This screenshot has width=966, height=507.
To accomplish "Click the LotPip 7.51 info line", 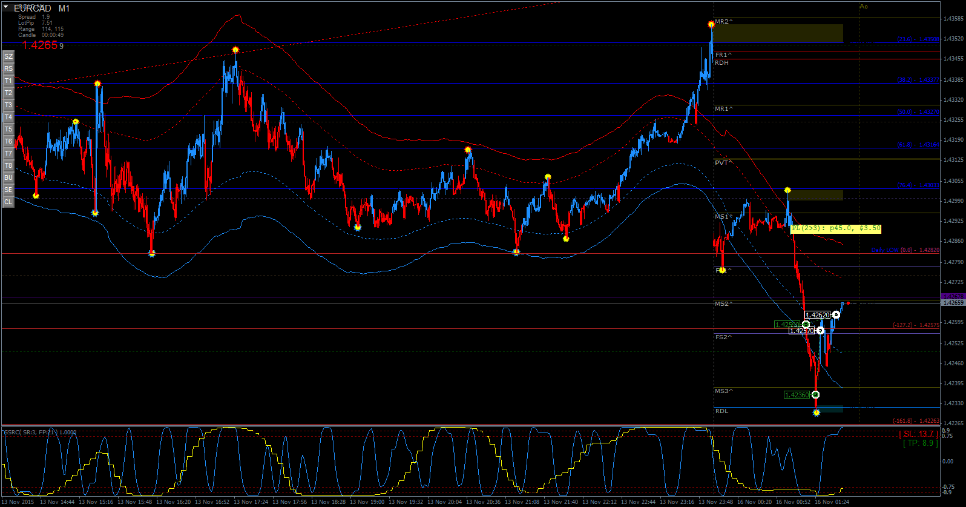I will click(x=35, y=23).
